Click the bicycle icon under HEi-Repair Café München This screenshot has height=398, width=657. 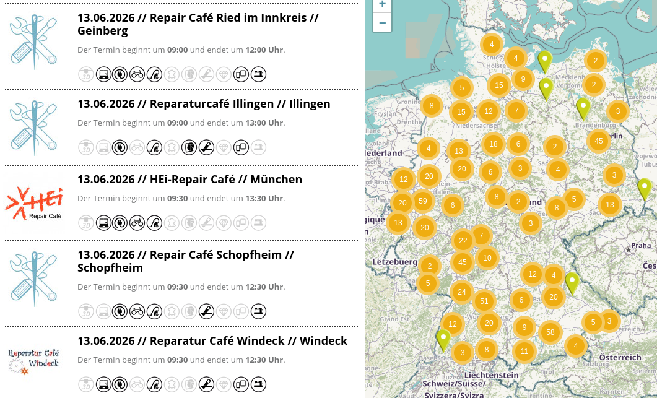(137, 223)
